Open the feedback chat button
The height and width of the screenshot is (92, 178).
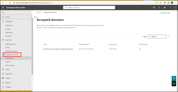click(174, 83)
